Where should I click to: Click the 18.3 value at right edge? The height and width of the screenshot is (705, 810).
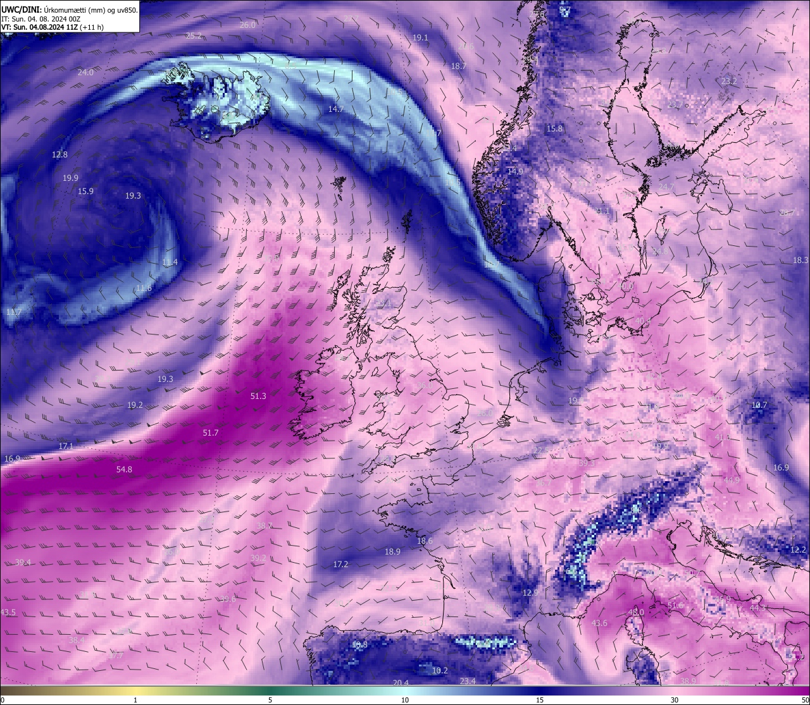coord(801,260)
